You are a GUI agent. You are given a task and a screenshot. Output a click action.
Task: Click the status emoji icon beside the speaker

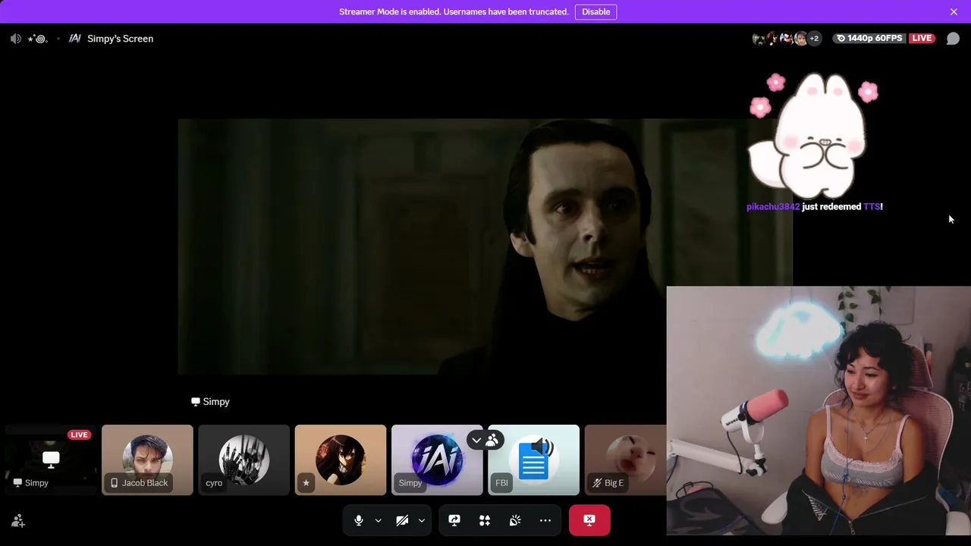37,39
